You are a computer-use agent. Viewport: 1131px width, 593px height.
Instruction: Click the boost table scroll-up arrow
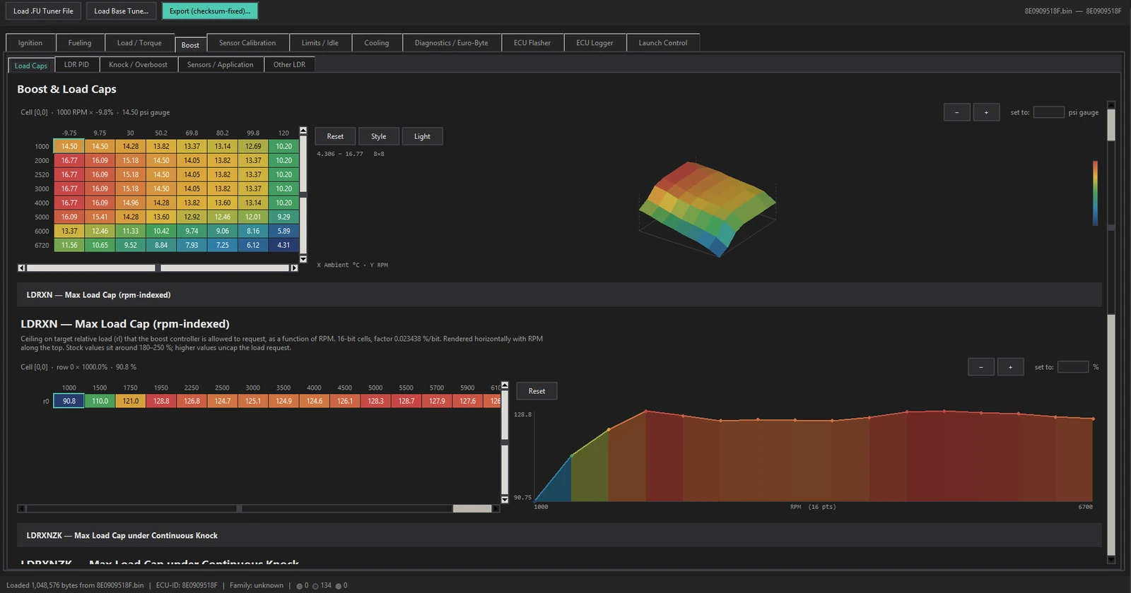(303, 131)
